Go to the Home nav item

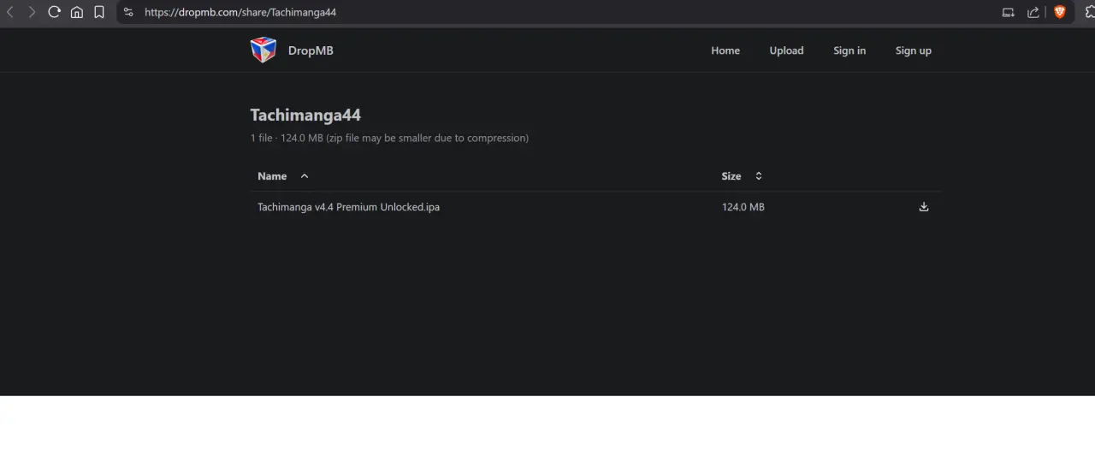click(725, 50)
